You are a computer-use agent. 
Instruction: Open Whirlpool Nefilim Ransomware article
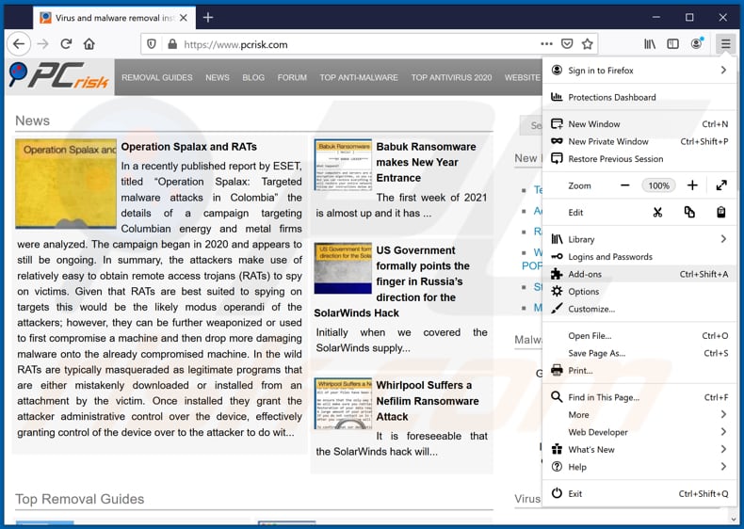[x=428, y=401]
